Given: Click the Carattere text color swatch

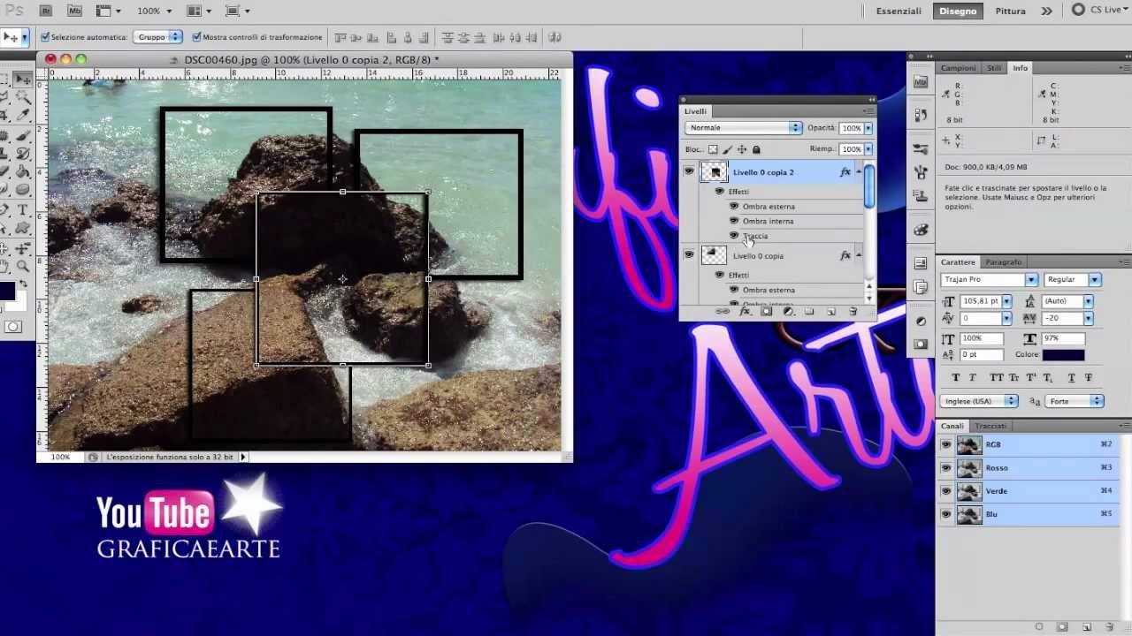Looking at the screenshot, I should click(x=1063, y=355).
